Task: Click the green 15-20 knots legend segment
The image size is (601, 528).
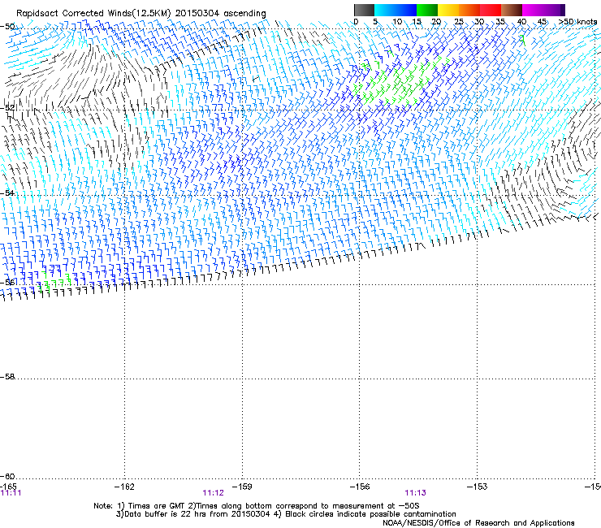Action: 427,10
